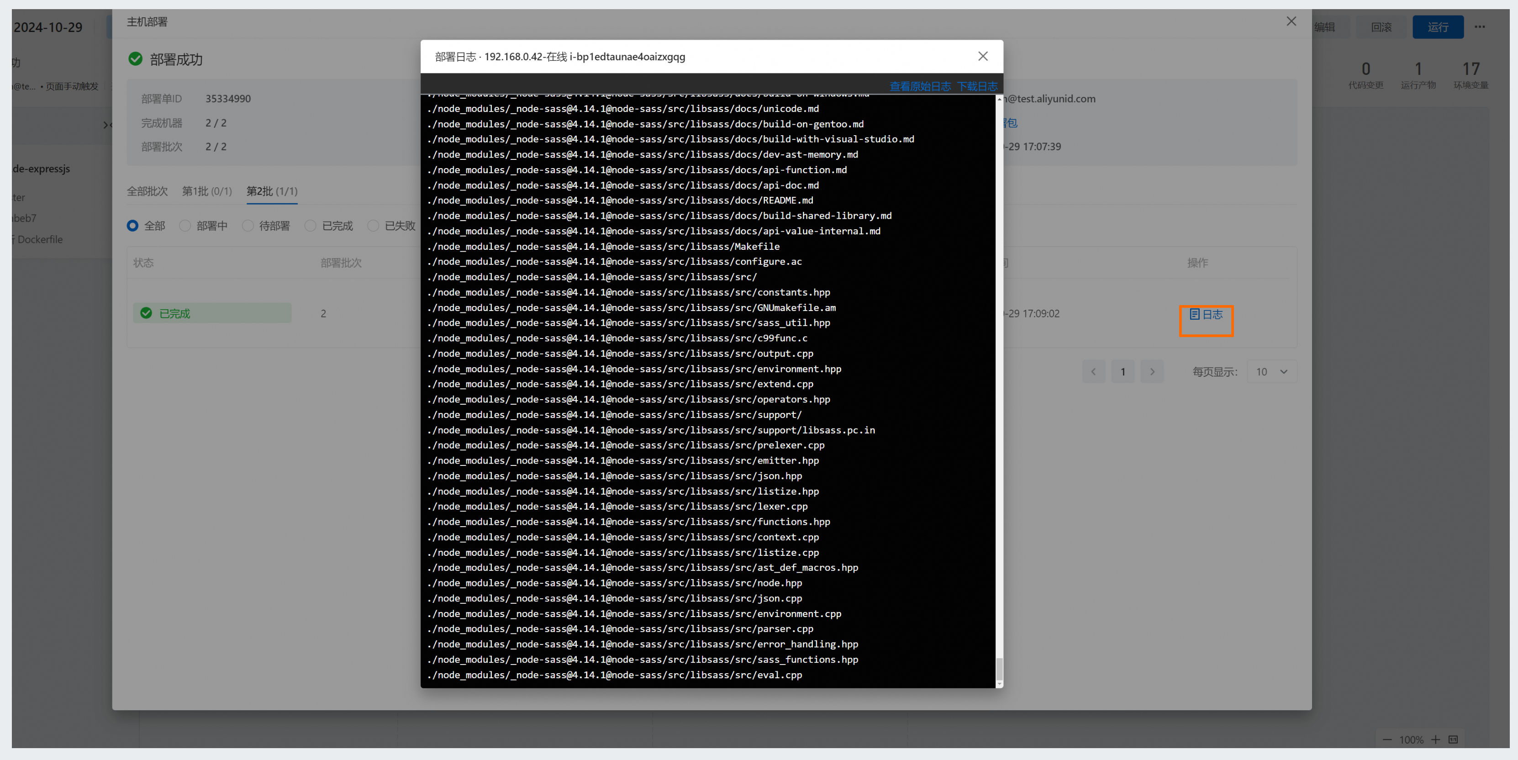Image resolution: width=1518 pixels, height=760 pixels.
Task: Click 0 代码变更 counter
Action: tap(1365, 75)
